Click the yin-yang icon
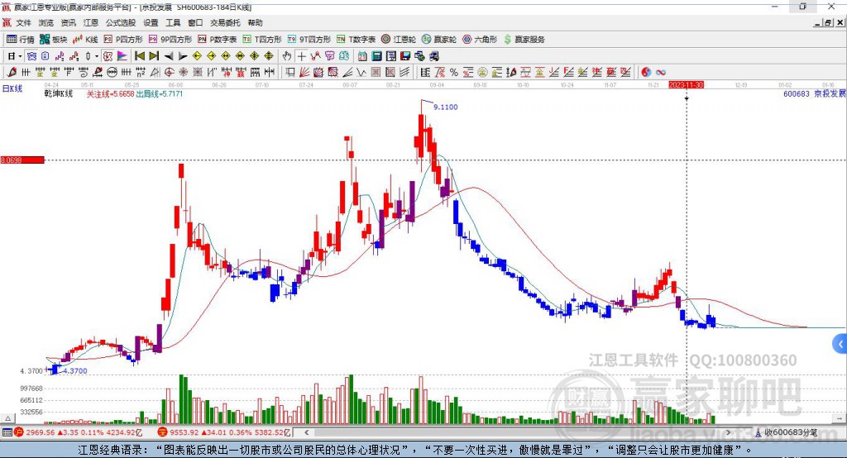The height and width of the screenshot is (458, 847). click(646, 72)
